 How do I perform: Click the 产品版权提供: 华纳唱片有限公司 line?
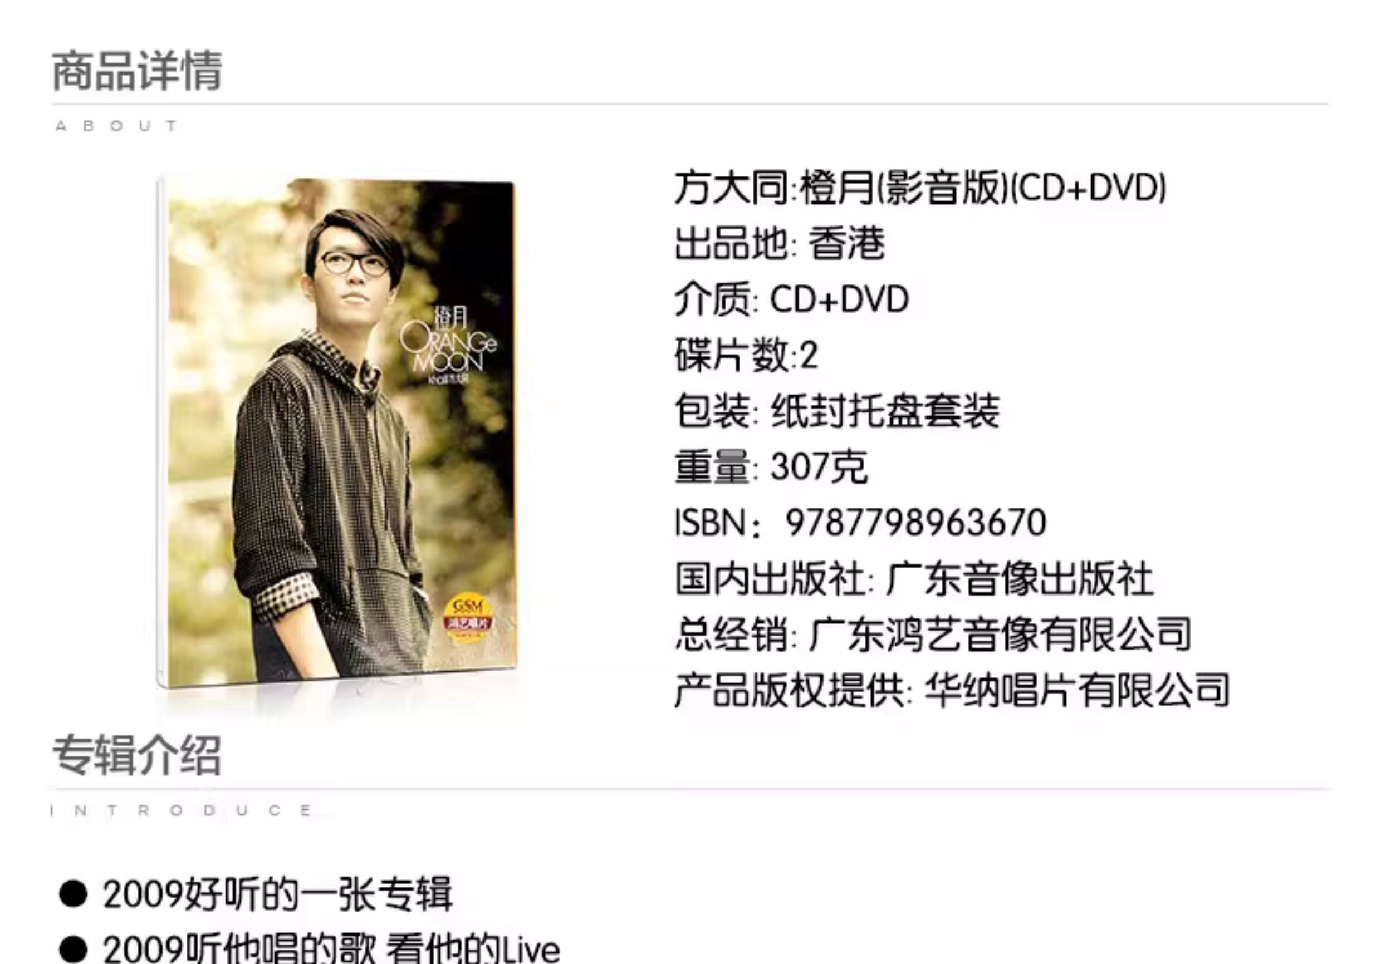(x=952, y=690)
